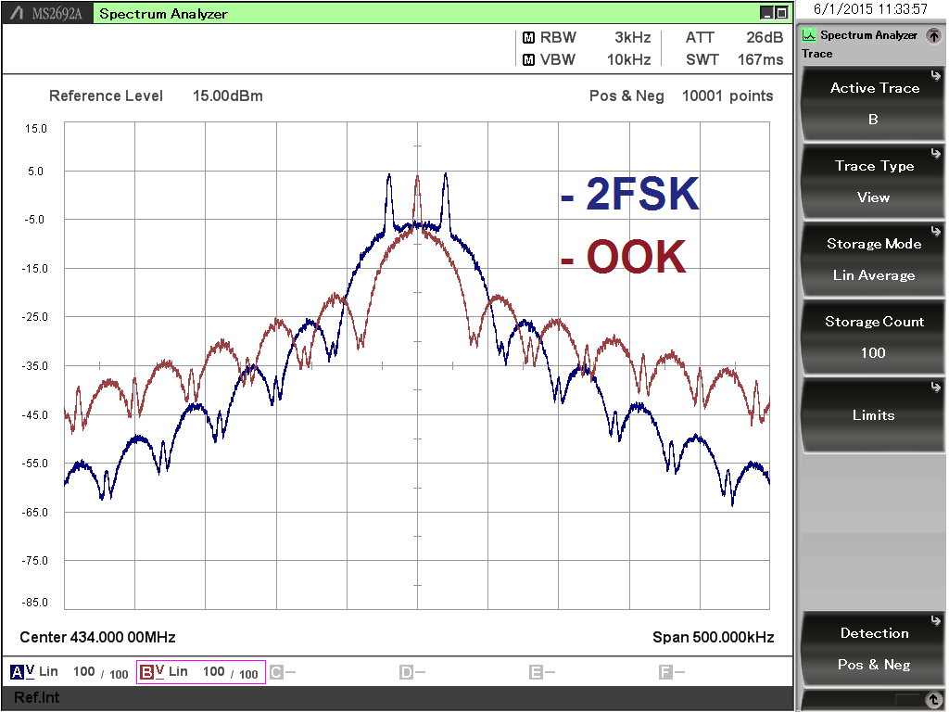Image resolution: width=949 pixels, height=712 pixels.
Task: Open the Limits menu
Action: click(873, 415)
